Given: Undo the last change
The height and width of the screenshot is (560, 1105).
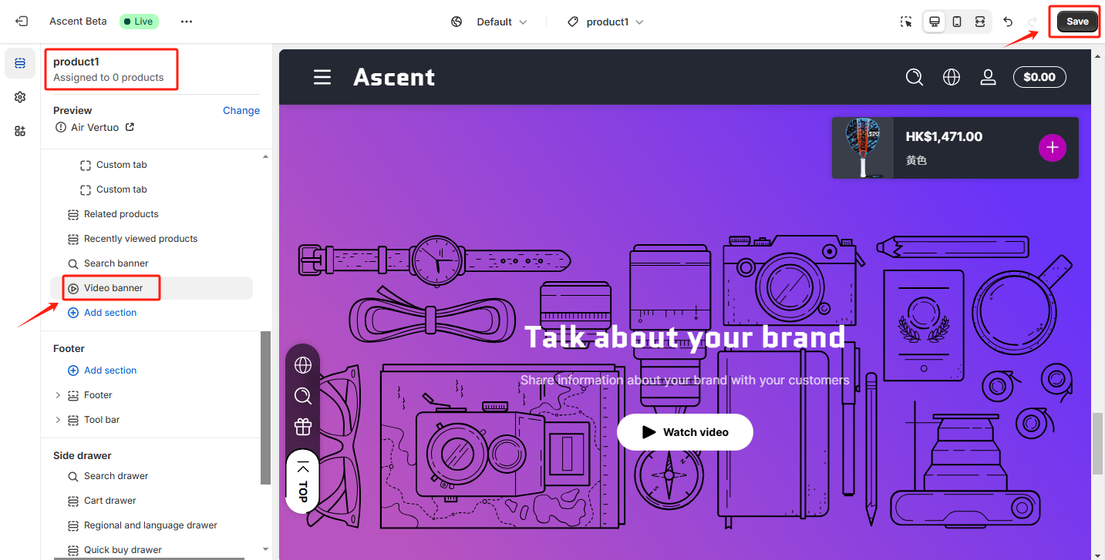Looking at the screenshot, I should point(1008,22).
